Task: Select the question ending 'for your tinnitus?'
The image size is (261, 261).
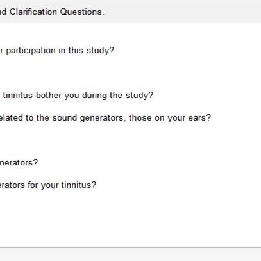Action: click(x=48, y=185)
